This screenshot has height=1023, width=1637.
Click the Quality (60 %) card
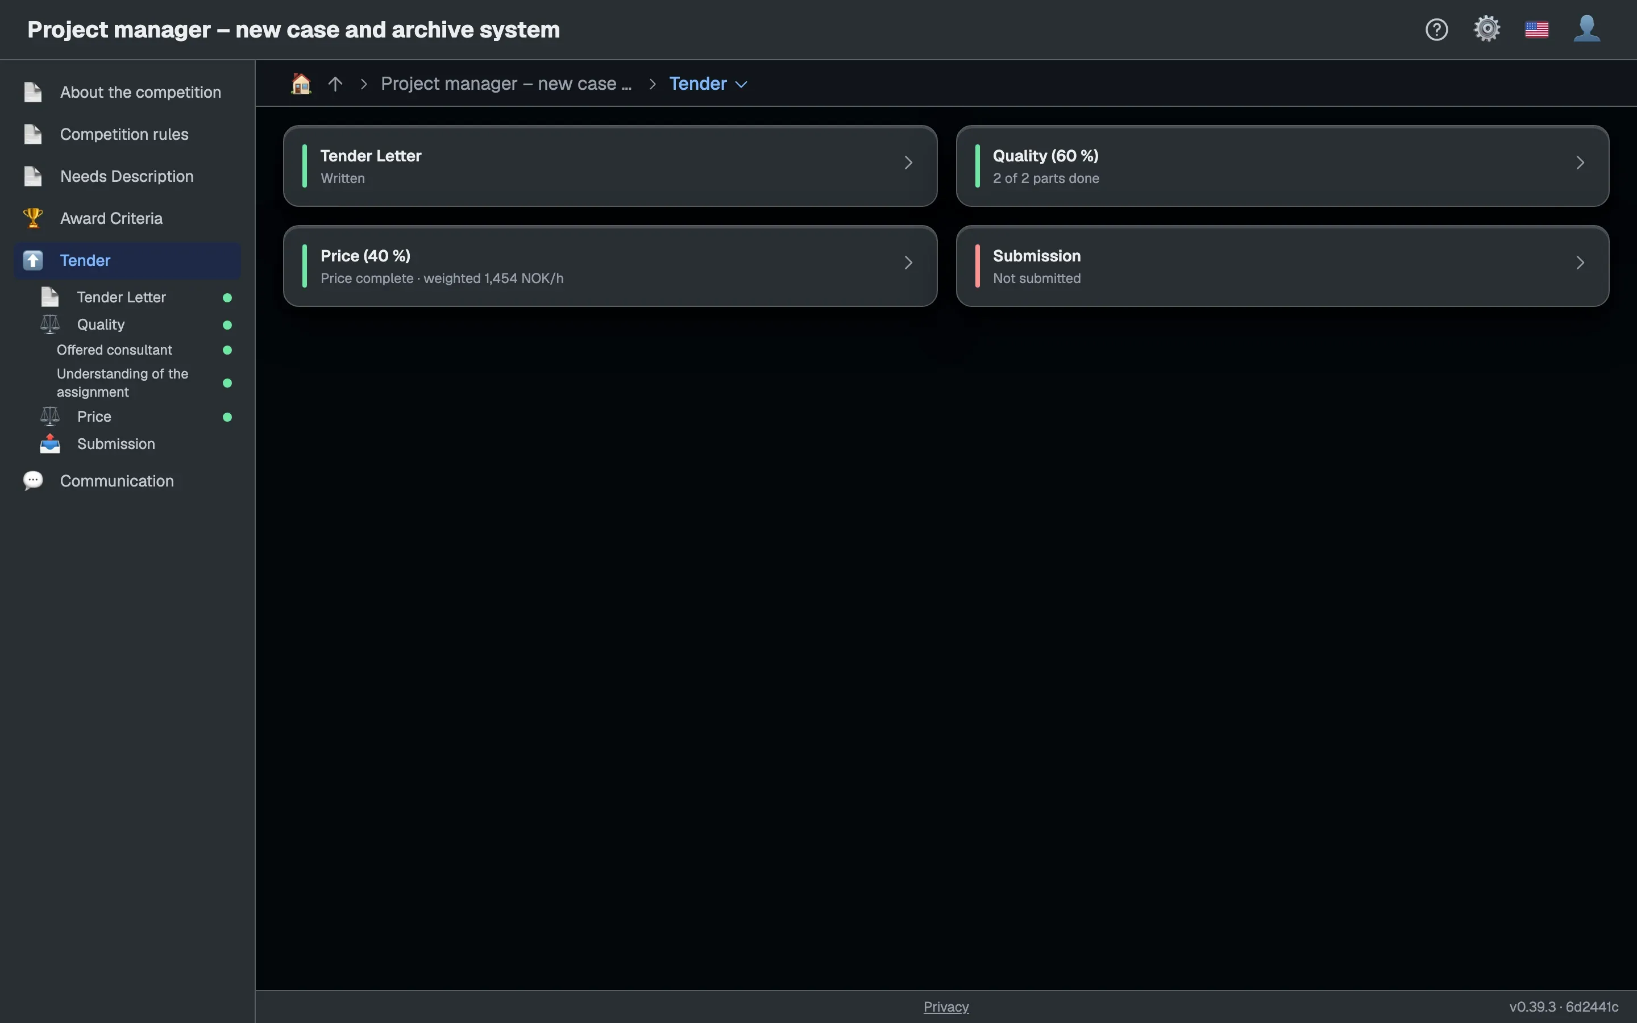pos(1282,166)
